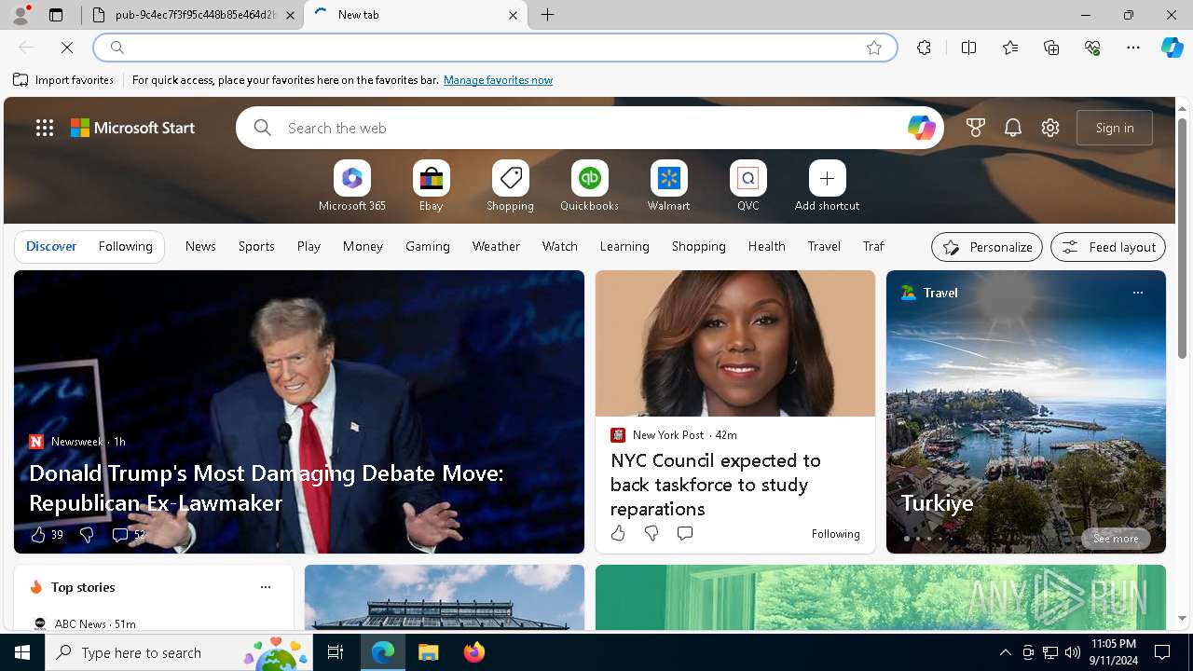Open Task View on taskbar
This screenshot has width=1193, height=671.
pyautogui.click(x=336, y=652)
